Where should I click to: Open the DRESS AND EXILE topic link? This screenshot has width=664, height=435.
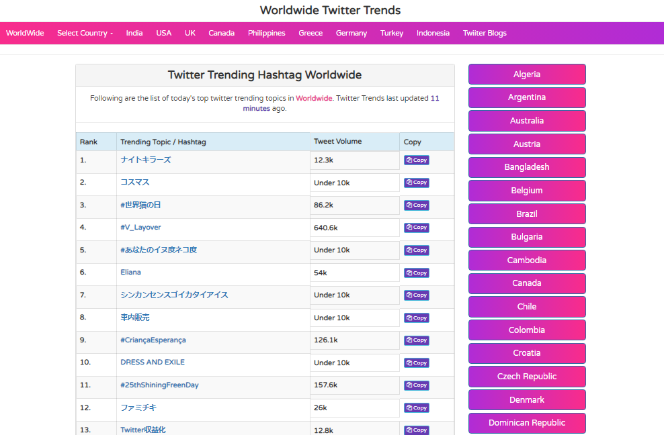pyautogui.click(x=153, y=362)
